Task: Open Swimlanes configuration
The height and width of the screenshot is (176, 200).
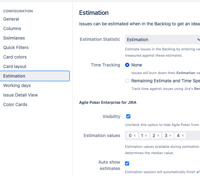Action: (14, 38)
